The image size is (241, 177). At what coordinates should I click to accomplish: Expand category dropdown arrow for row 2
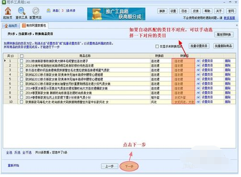(x=198, y=65)
